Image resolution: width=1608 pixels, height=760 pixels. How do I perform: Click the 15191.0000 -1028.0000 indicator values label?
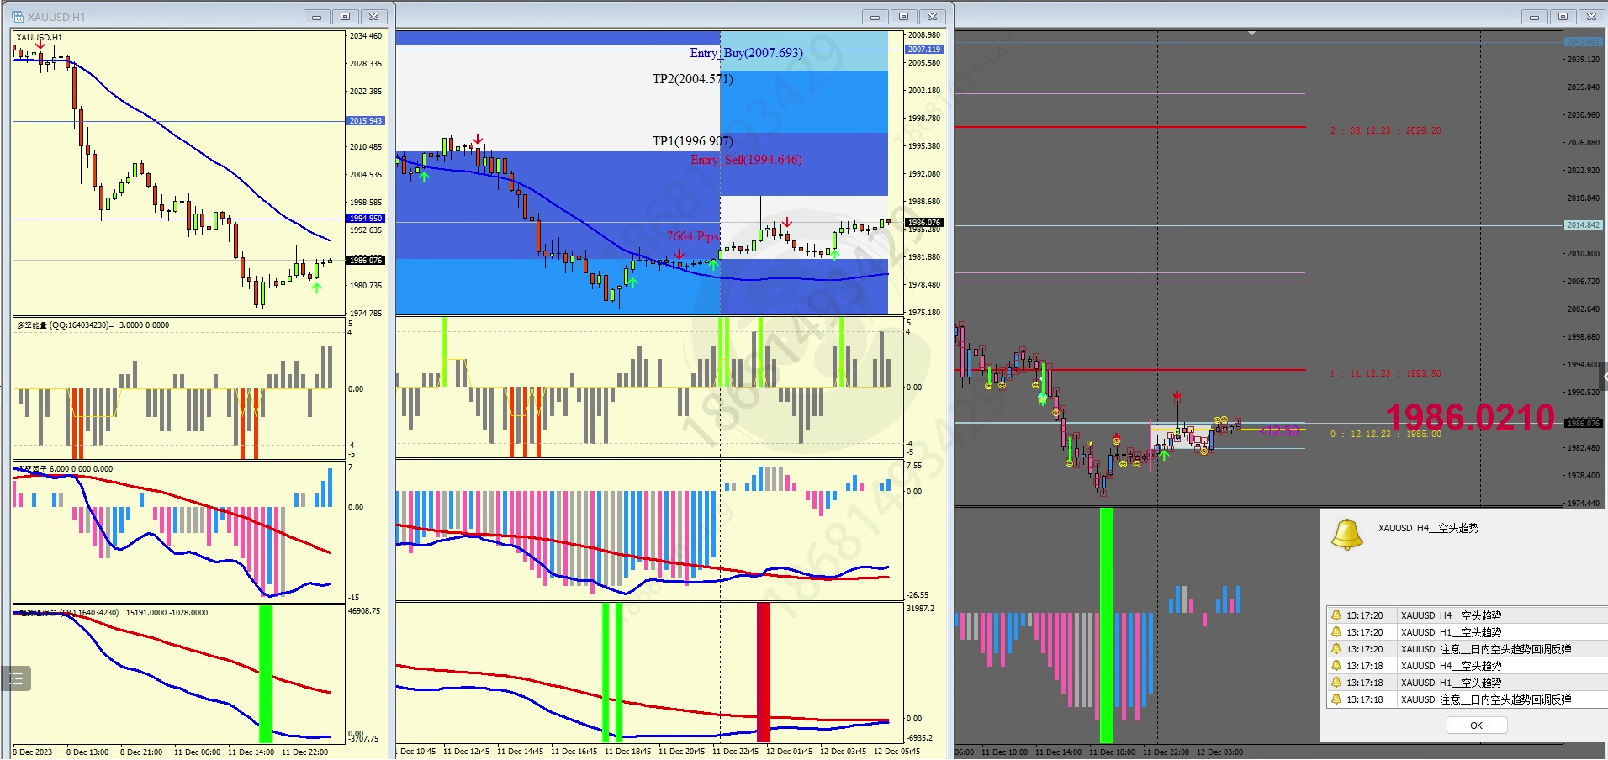167,613
